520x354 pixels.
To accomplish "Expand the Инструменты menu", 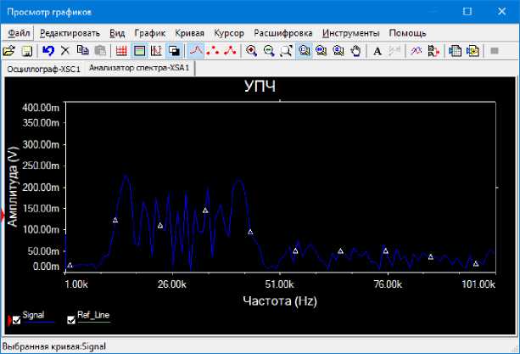I will point(352,32).
